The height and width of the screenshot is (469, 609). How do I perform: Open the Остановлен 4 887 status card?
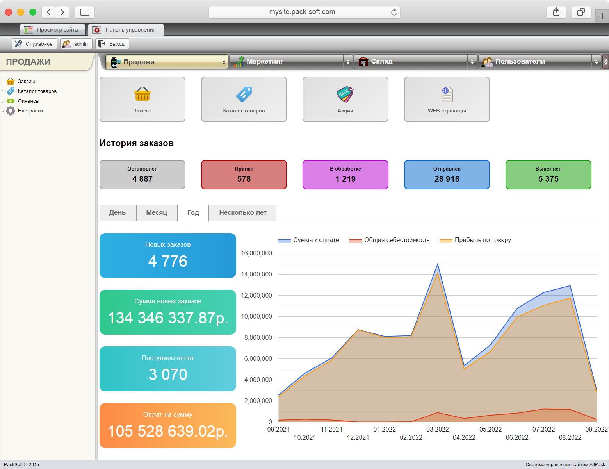pos(142,175)
